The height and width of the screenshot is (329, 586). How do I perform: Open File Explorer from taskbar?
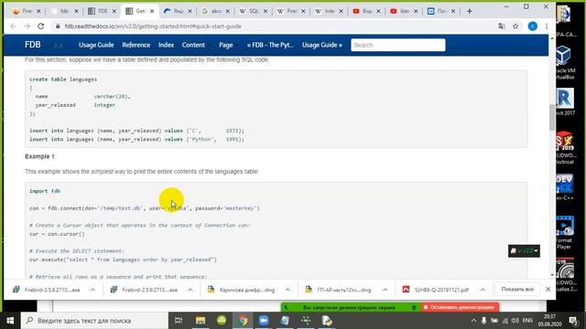201,321
